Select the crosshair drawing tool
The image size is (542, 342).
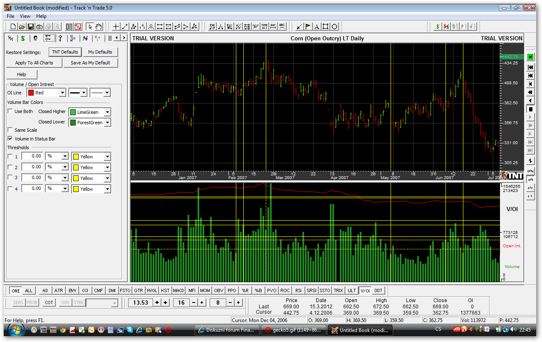[116, 27]
